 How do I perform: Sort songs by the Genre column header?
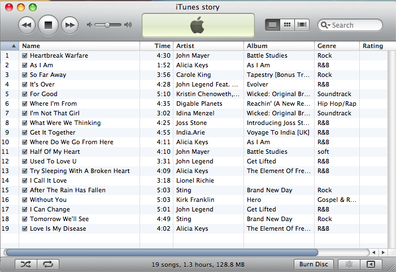pos(336,46)
